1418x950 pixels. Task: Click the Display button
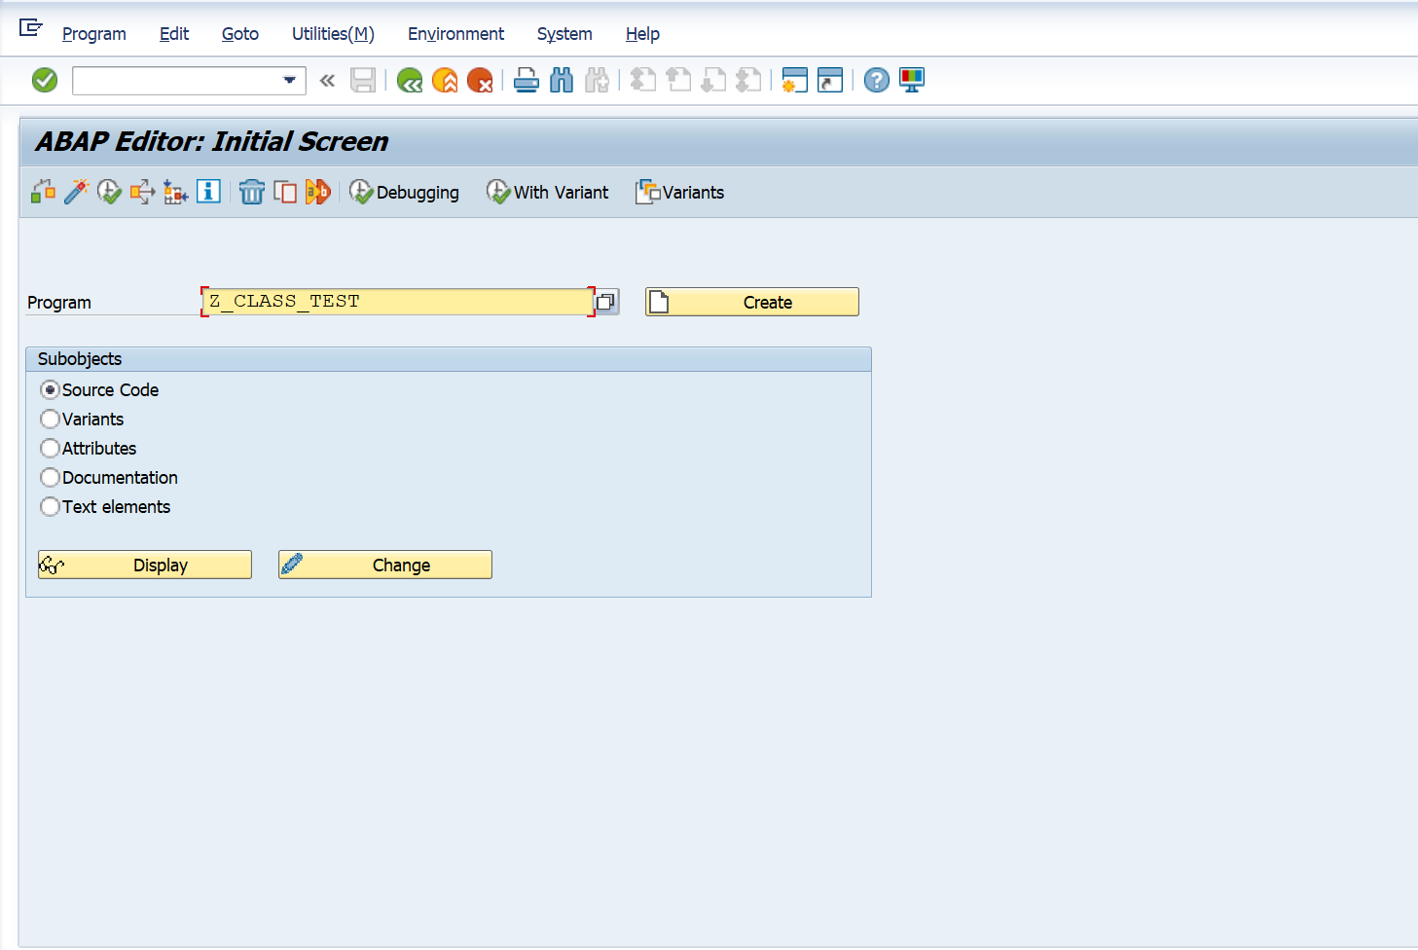tap(145, 565)
